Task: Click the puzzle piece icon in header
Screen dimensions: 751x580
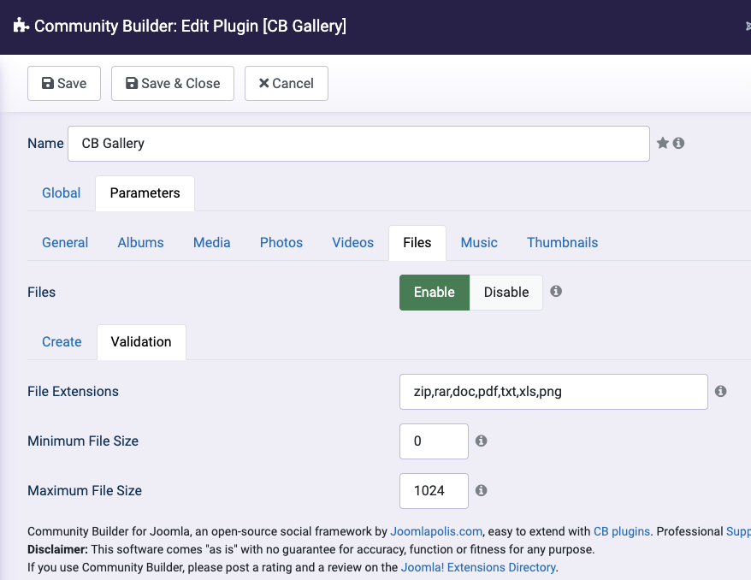Action: pos(21,26)
